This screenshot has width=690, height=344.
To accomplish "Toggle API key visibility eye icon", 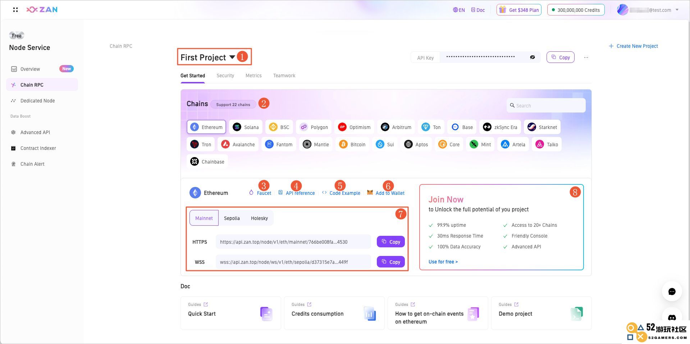I will click(533, 57).
